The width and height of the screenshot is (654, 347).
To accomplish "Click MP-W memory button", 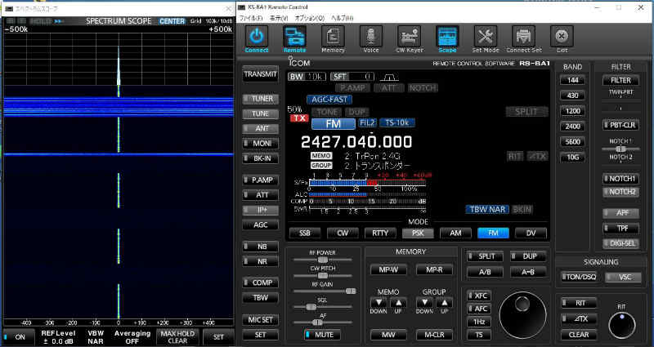I will point(388,269).
